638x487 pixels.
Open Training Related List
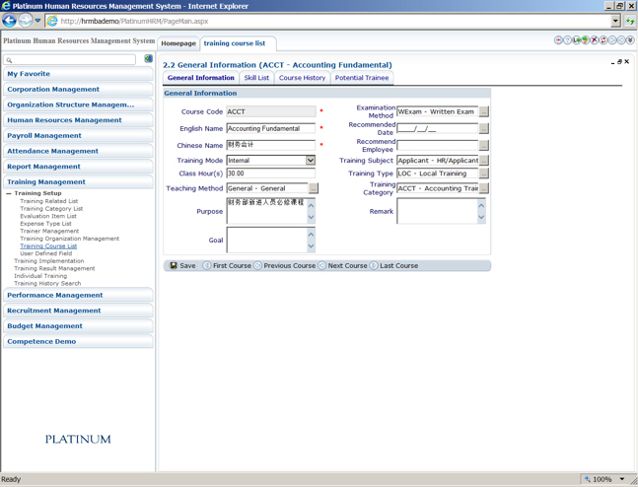(x=49, y=201)
